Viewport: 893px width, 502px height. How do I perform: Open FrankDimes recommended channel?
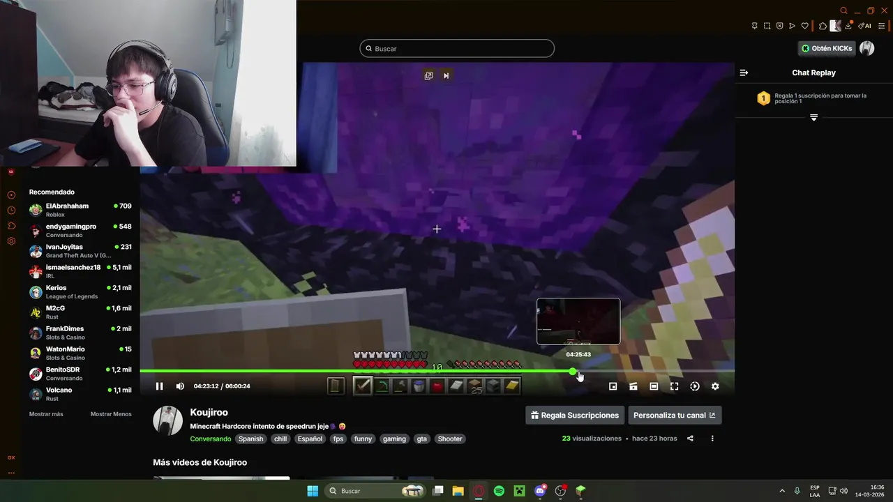pyautogui.click(x=80, y=333)
